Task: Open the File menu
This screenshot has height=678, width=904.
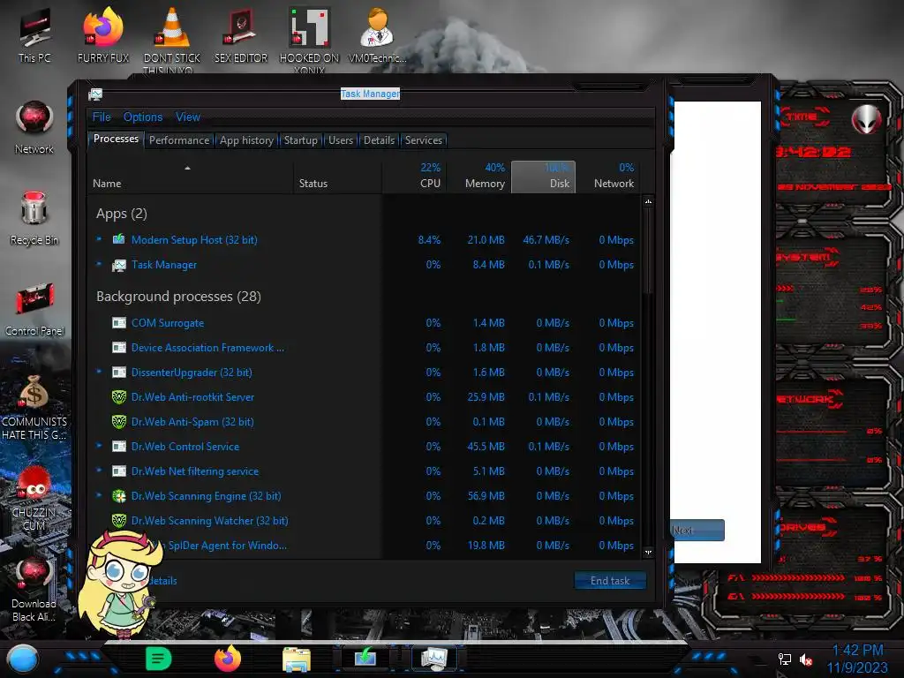Action: [102, 117]
